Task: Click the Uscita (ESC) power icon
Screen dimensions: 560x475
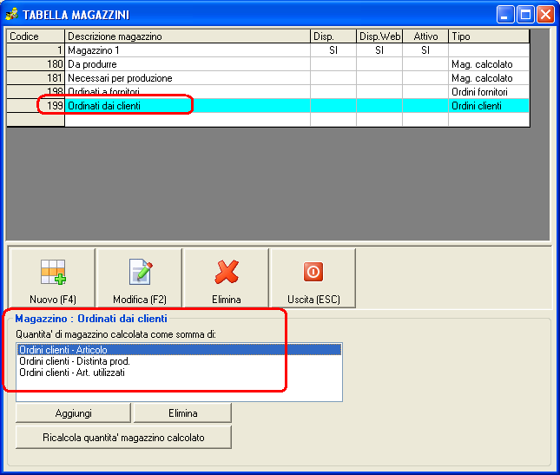Action: click(313, 272)
